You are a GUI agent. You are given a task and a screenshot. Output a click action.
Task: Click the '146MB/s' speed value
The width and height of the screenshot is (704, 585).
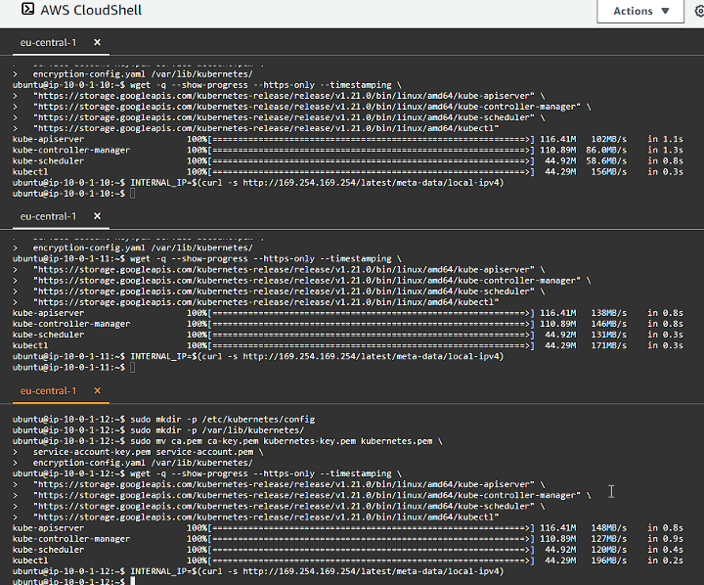coord(608,324)
